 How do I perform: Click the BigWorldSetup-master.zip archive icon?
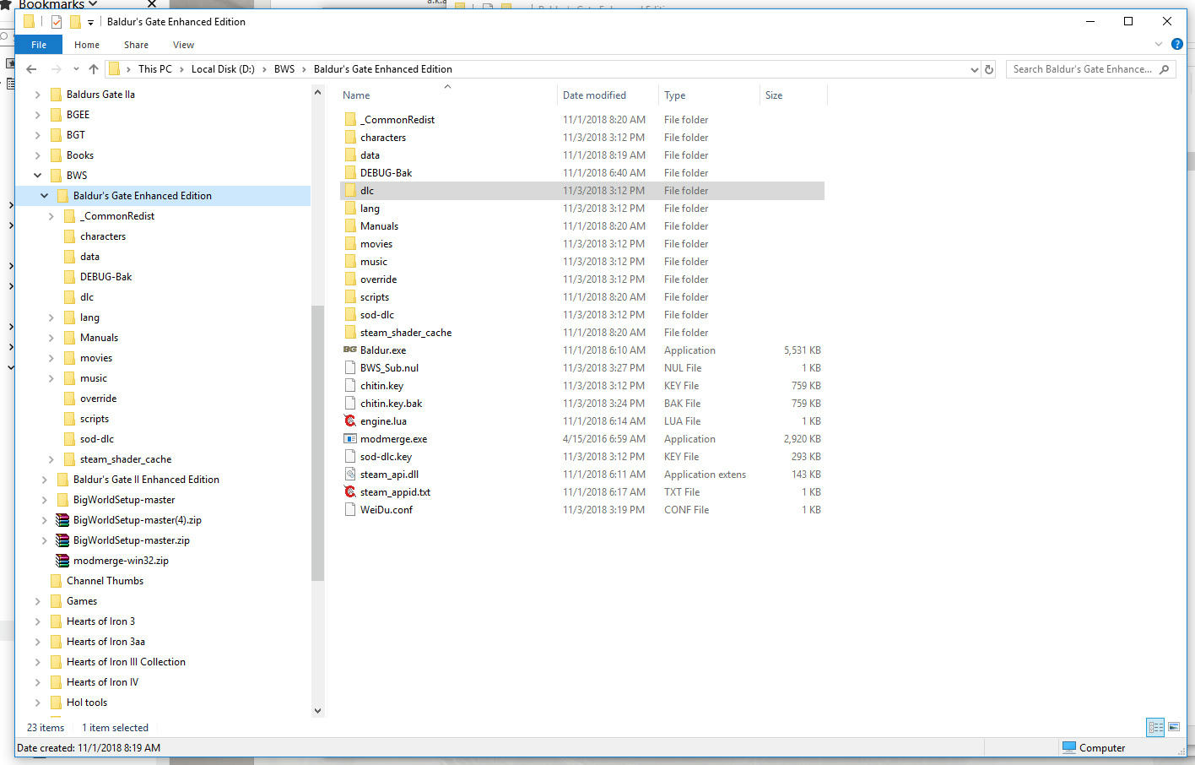click(x=62, y=540)
